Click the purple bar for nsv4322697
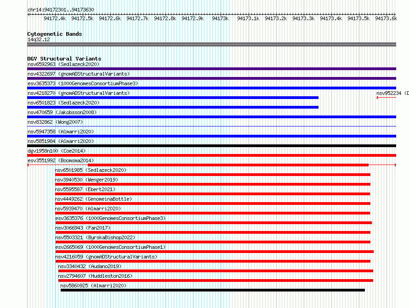This screenshot has height=308, width=409. click(x=211, y=78)
